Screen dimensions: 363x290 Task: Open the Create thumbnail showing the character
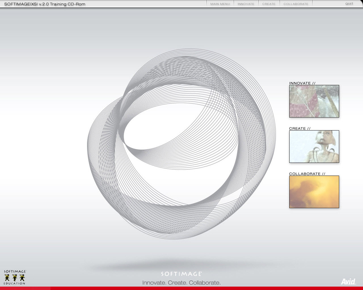314,146
